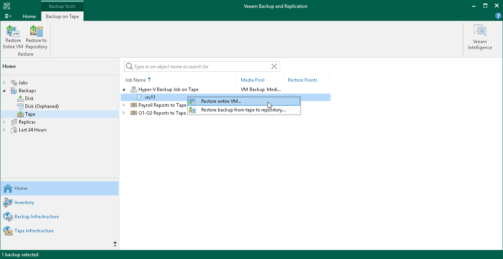
Task: Open Backup Infrastructure view
Action: coord(36,217)
